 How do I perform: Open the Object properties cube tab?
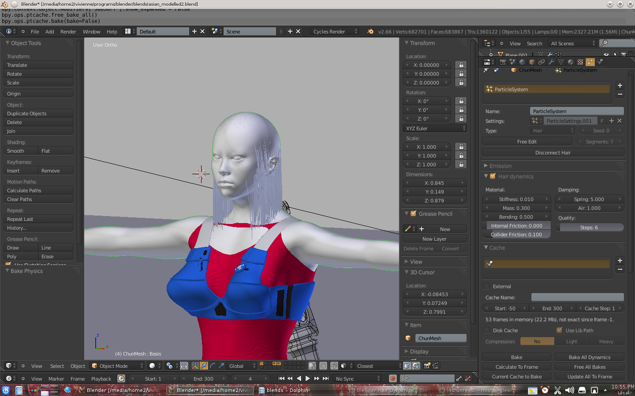pyautogui.click(x=532, y=62)
